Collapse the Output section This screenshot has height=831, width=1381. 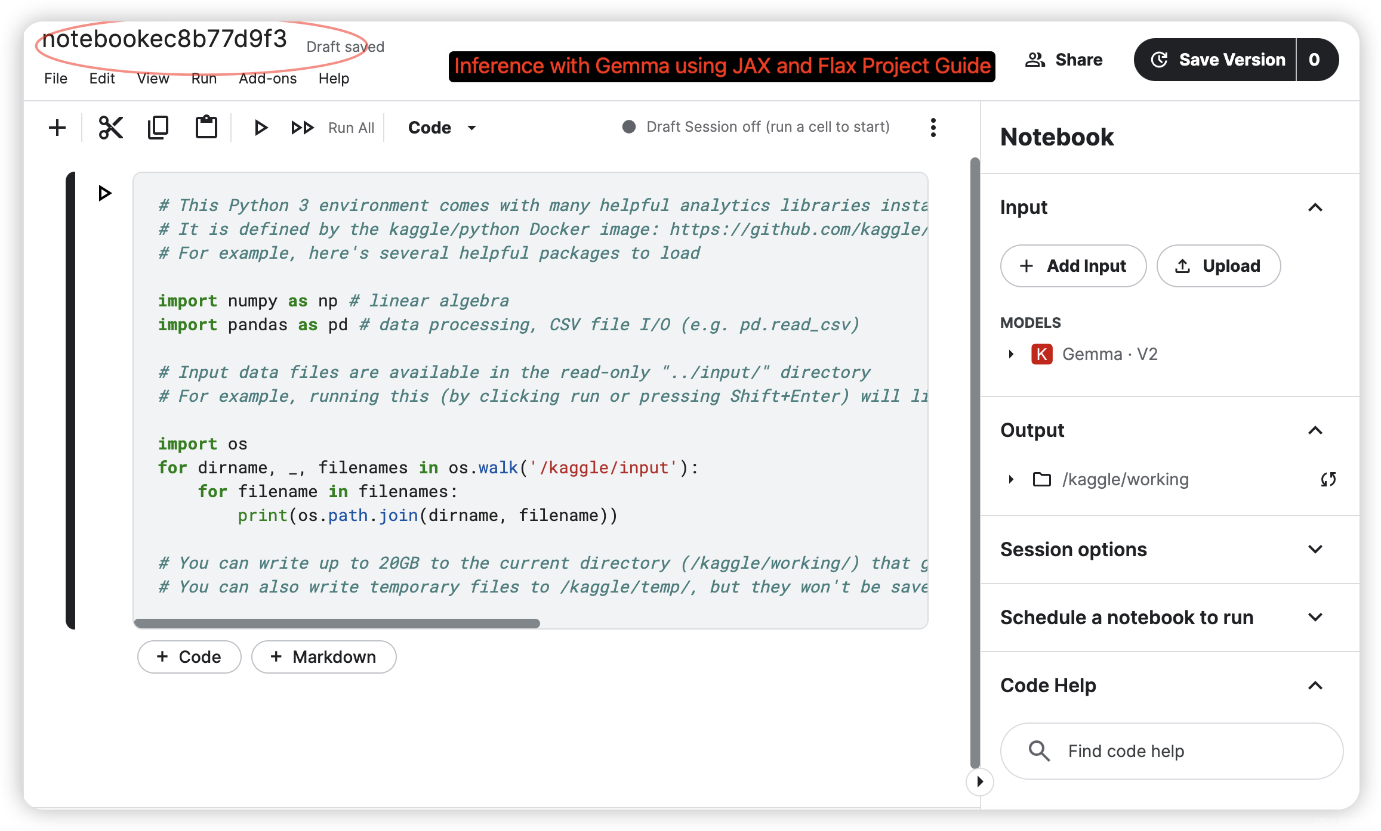pos(1315,430)
